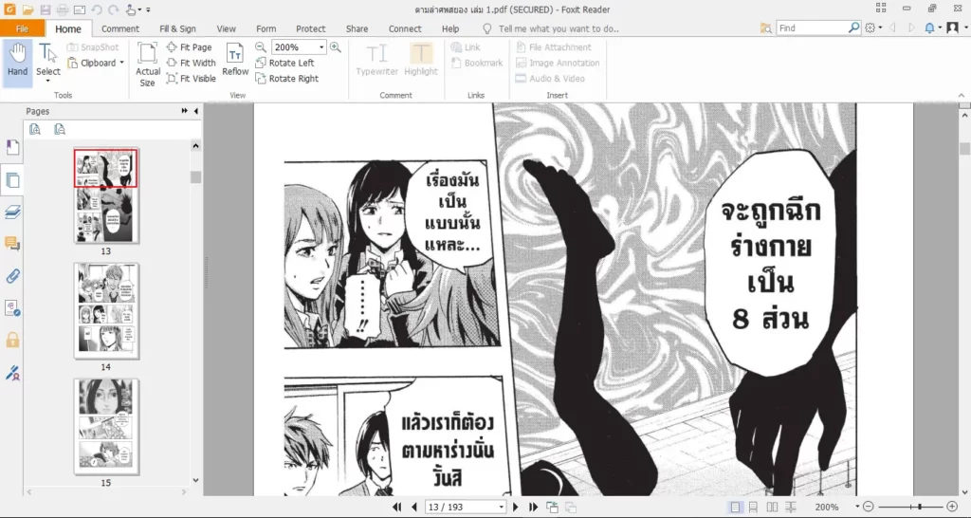This screenshot has width=971, height=518.
Task: Switch to the View tab
Action: pyautogui.click(x=226, y=28)
